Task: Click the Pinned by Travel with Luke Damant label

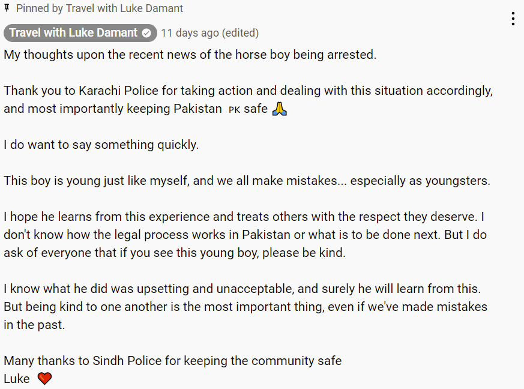Action: [100, 8]
